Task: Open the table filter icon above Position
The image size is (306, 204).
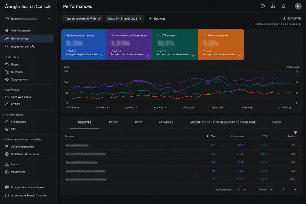Action: (295, 132)
